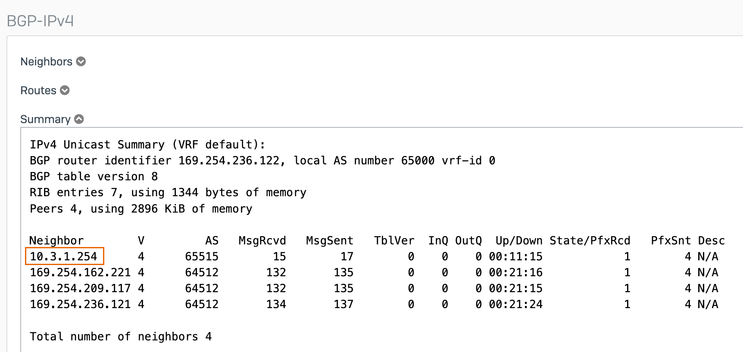This screenshot has height=352, width=743.
Task: Click AS number 65515 in table
Action: pos(202,256)
